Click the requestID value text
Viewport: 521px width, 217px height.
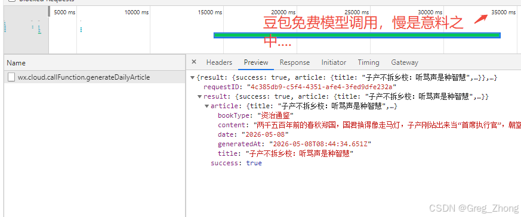[322, 87]
